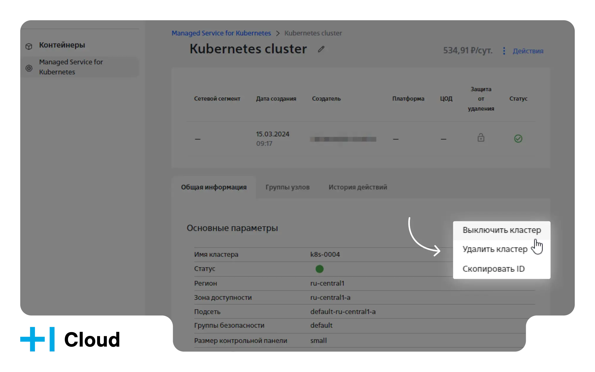Switch to the Общая информация tab
Viewport: 595px width, 372px height.
[214, 187]
